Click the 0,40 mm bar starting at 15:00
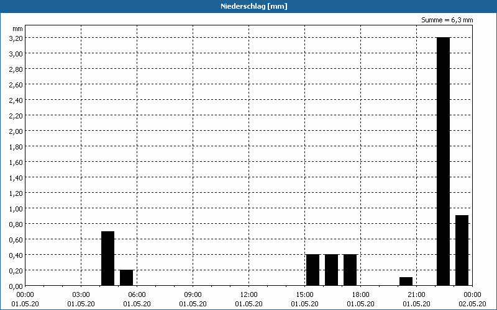The width and height of the screenshot is (497, 310). tap(313, 270)
